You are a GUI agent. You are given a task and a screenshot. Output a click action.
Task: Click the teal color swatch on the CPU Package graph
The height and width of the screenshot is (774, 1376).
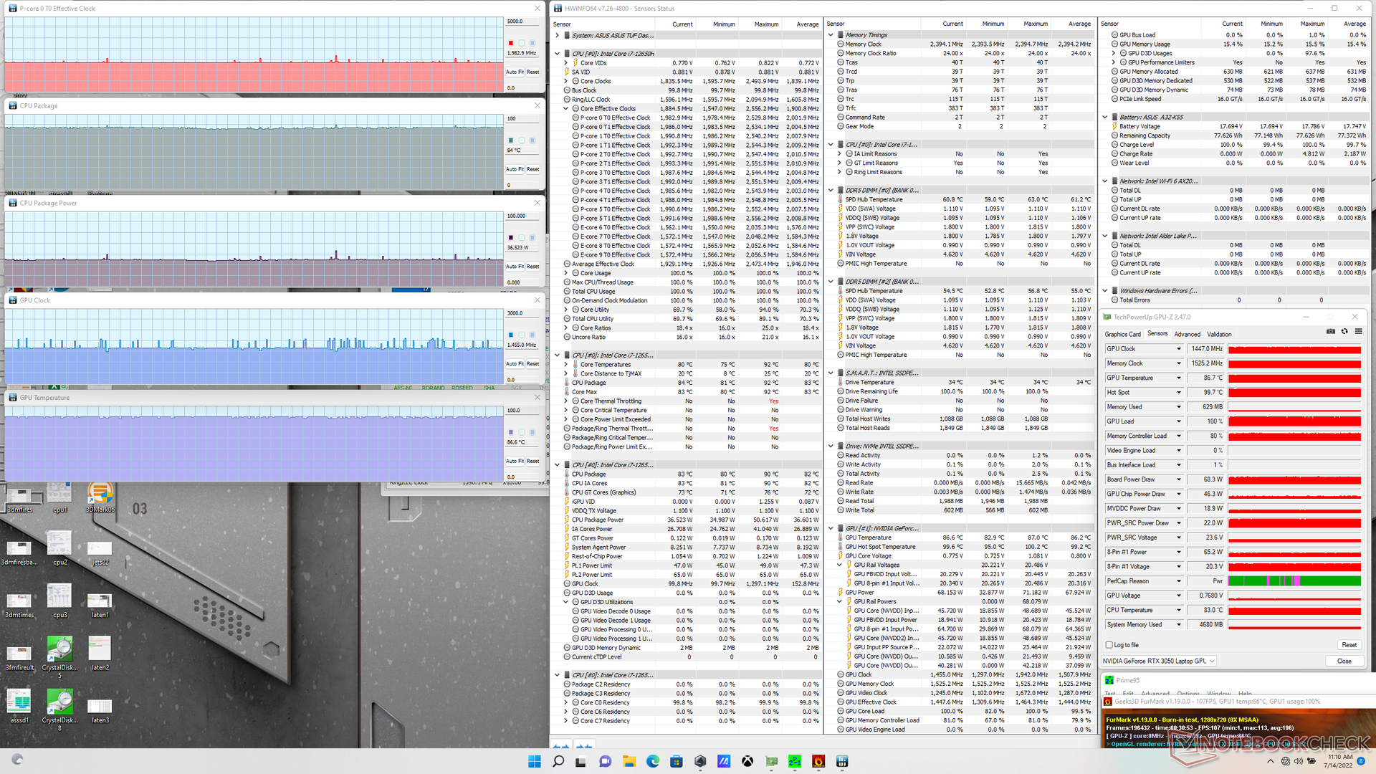[511, 140]
